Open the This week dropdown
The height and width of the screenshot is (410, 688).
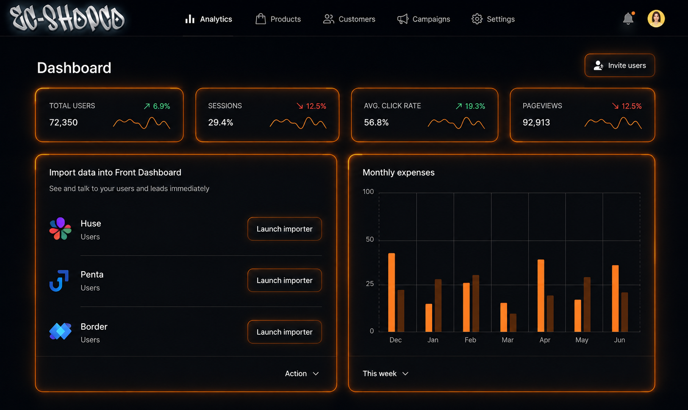coord(386,374)
